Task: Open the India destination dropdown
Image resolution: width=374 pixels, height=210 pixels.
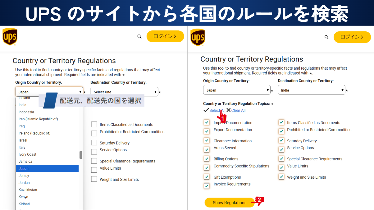Action: (x=311, y=90)
